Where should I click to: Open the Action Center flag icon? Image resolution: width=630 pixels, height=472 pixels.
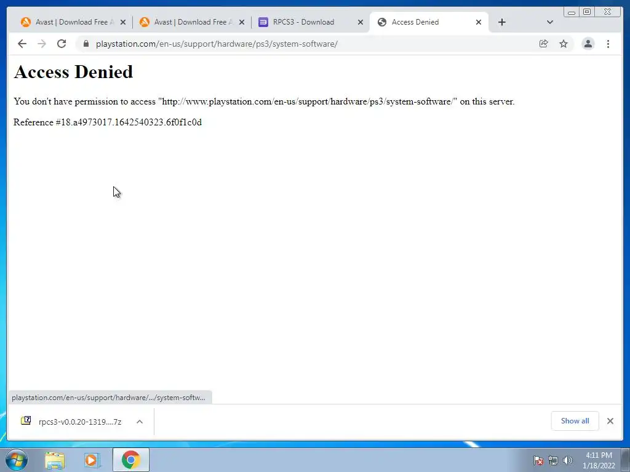click(538, 460)
